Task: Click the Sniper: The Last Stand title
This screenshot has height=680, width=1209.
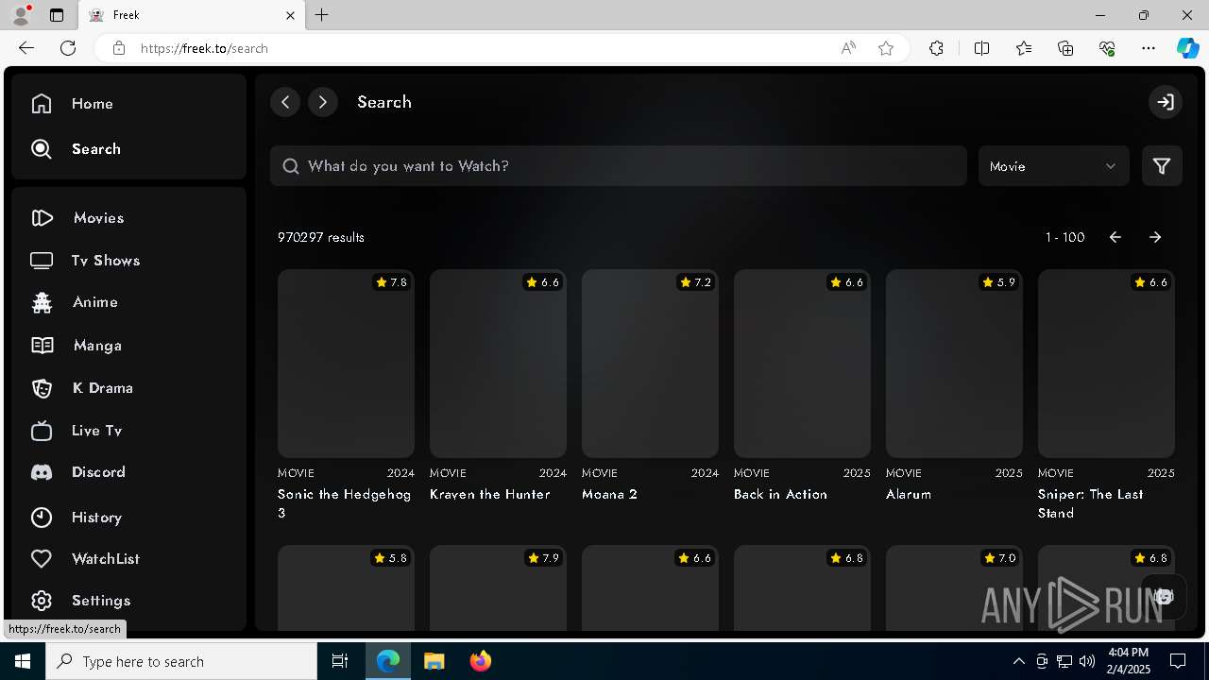Action: (x=1091, y=503)
